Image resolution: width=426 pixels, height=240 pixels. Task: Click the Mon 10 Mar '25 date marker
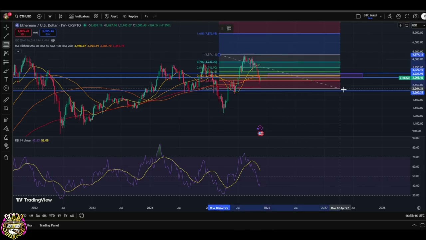tap(219, 208)
